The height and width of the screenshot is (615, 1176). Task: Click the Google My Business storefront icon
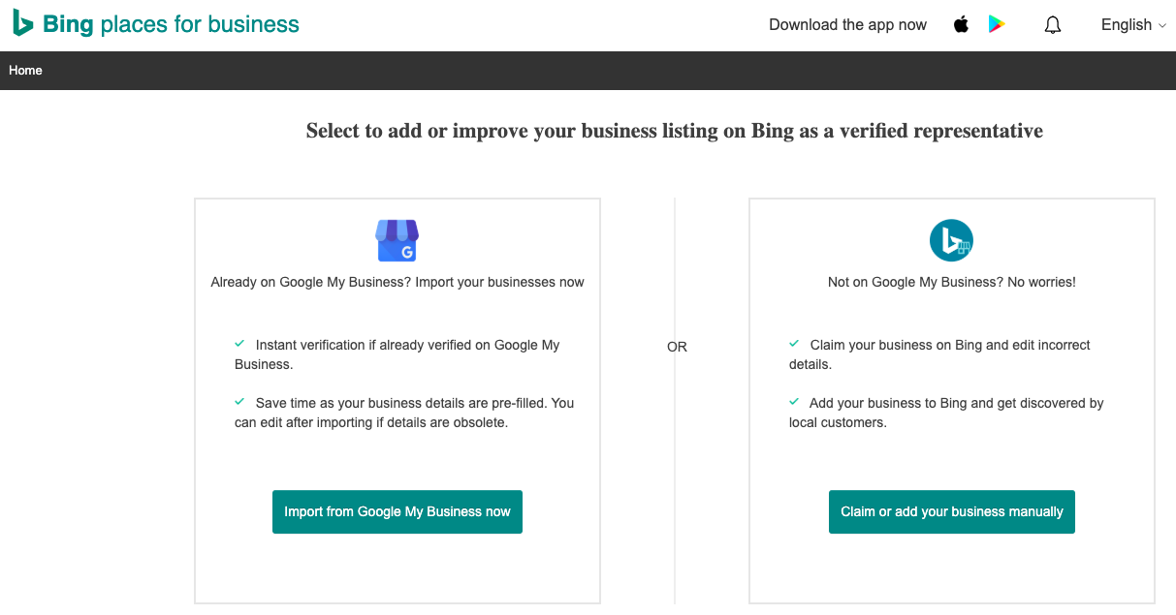pyautogui.click(x=397, y=240)
